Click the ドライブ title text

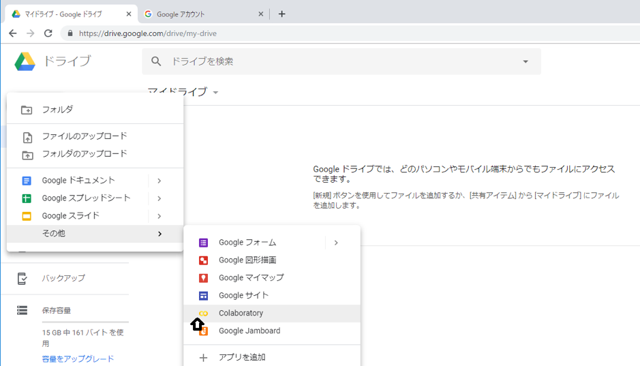(67, 61)
